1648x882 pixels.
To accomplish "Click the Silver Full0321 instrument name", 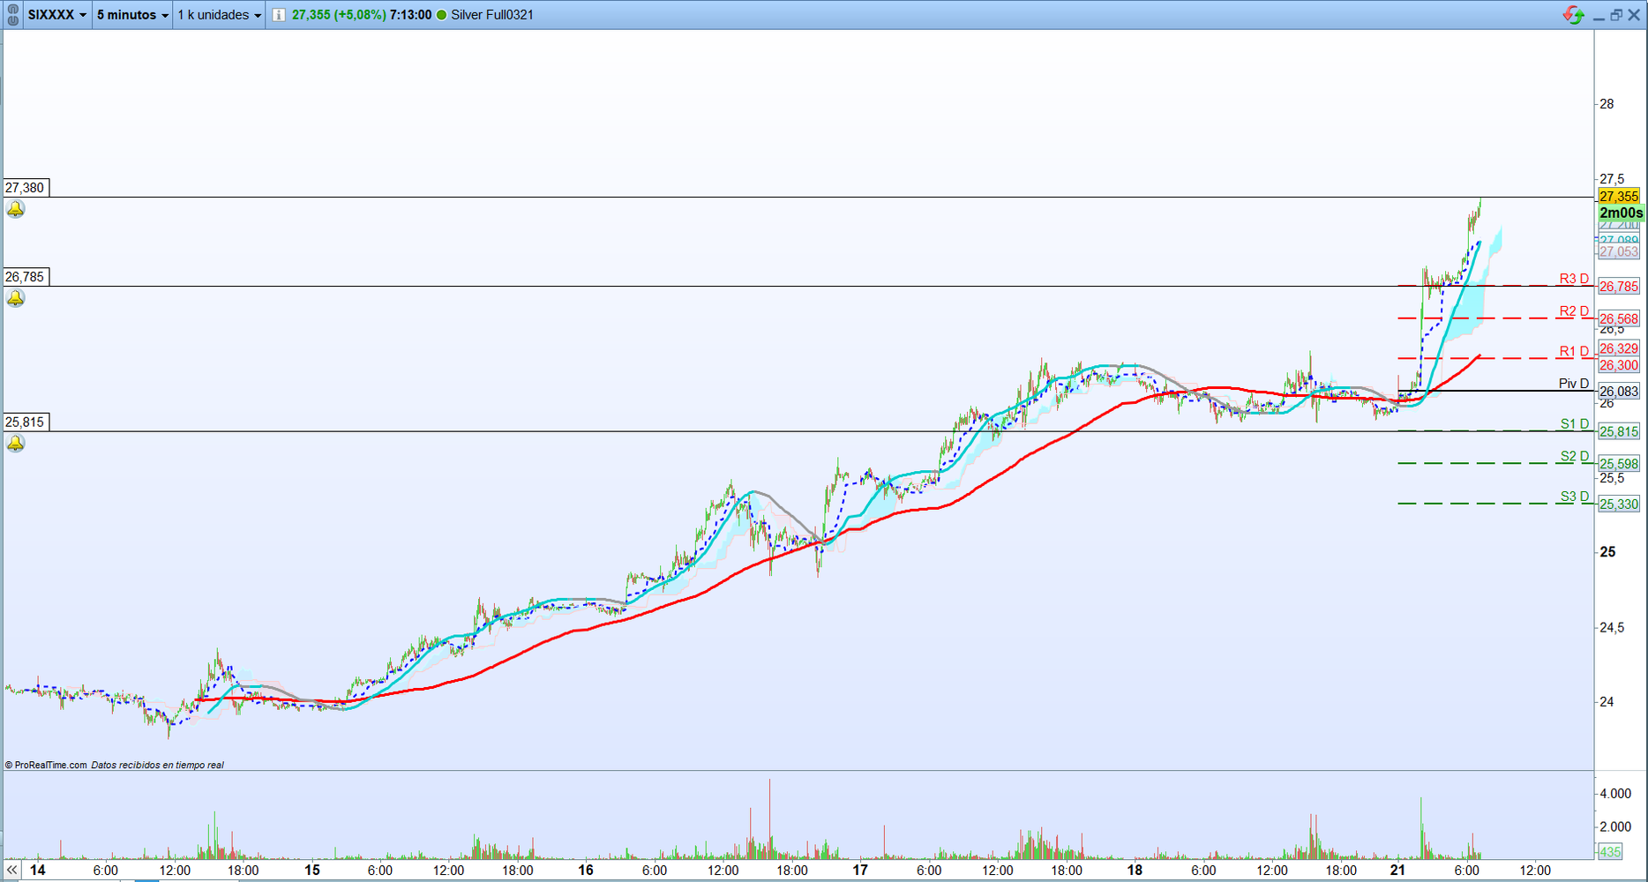I will pos(492,15).
